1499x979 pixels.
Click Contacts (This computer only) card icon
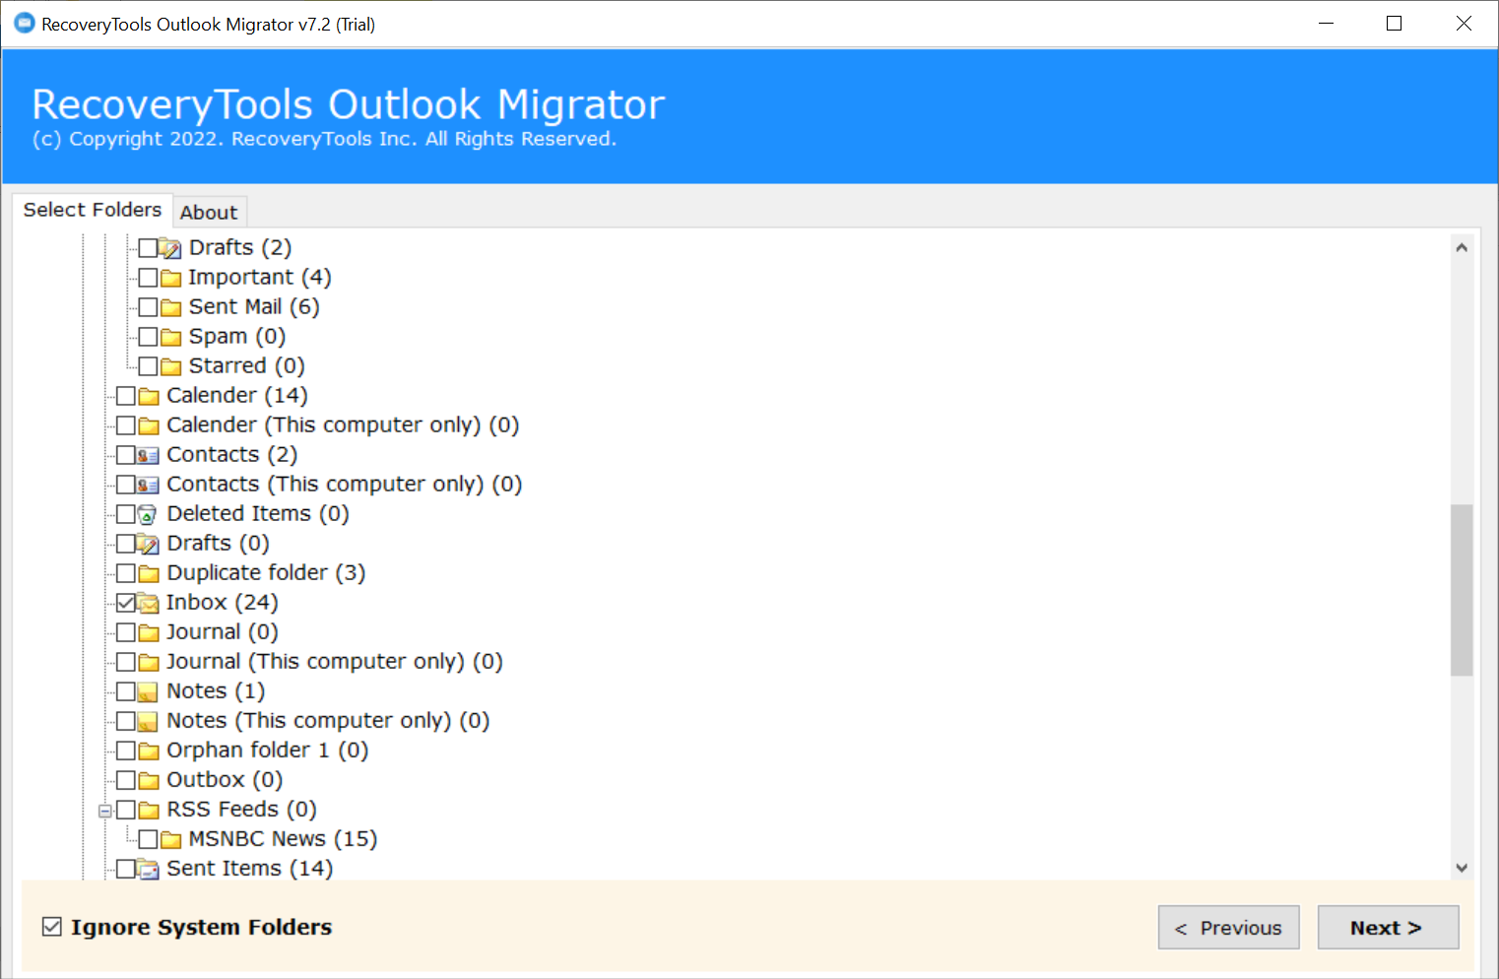click(x=148, y=485)
